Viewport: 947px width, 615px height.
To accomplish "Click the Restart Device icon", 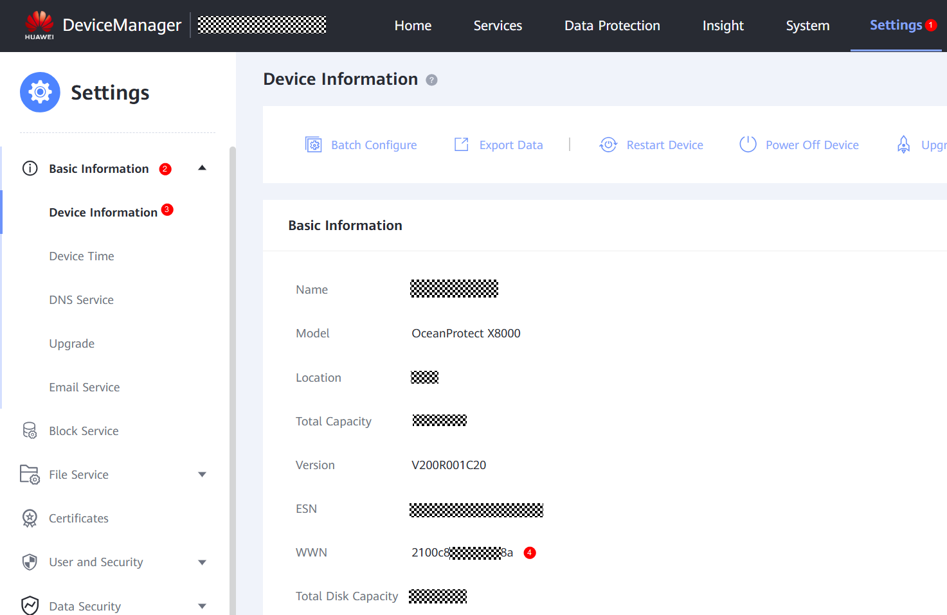I will pyautogui.click(x=608, y=145).
